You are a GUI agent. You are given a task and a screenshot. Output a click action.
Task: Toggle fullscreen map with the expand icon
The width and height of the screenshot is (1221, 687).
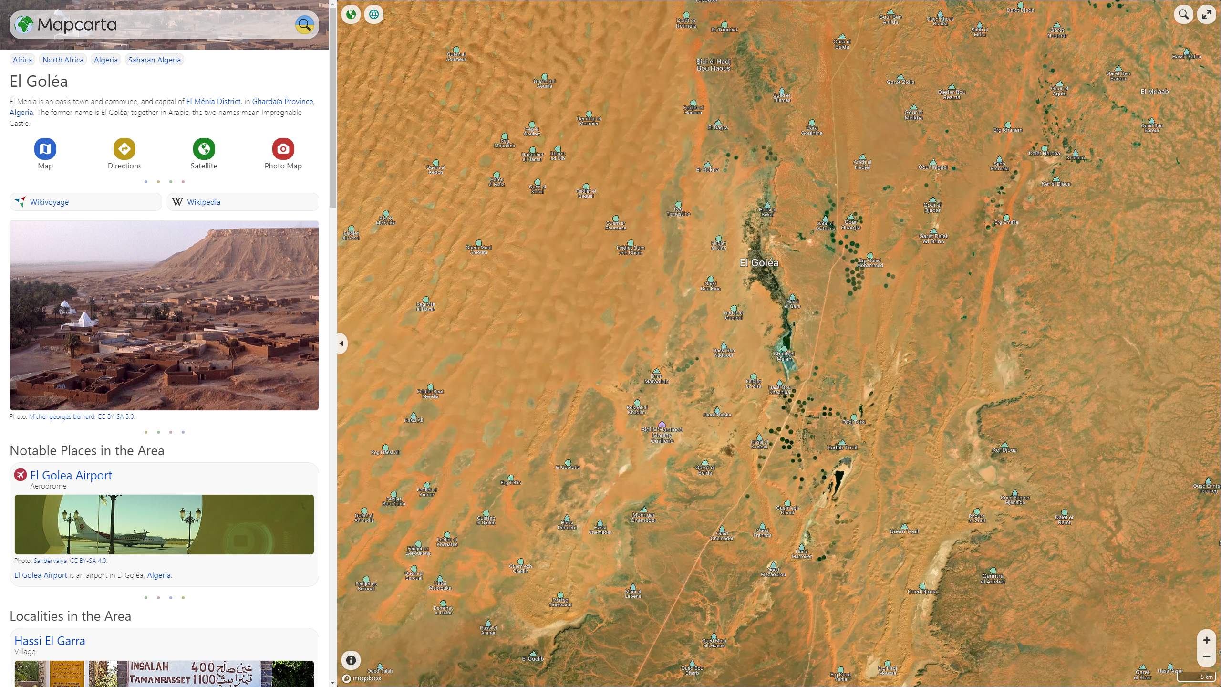[x=1207, y=14]
